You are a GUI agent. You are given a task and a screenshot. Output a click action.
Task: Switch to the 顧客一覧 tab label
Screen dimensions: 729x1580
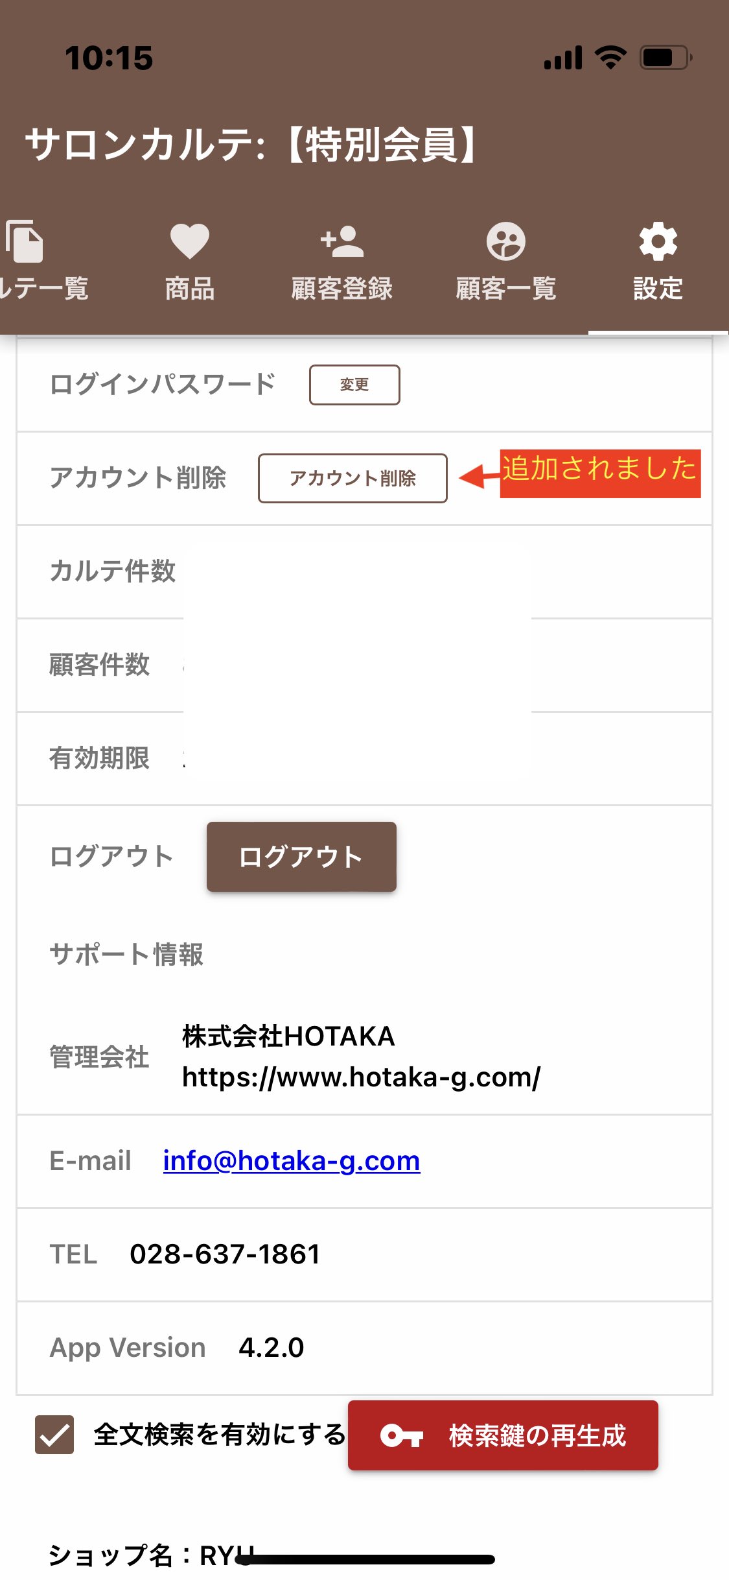(x=506, y=289)
